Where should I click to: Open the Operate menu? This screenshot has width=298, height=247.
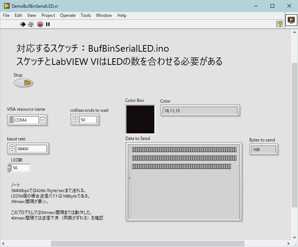[68, 15]
